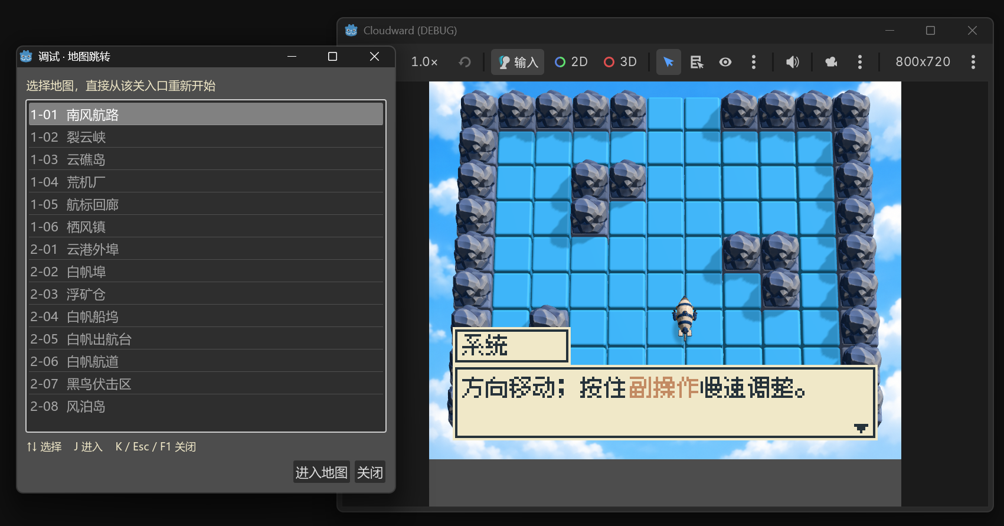This screenshot has width=1004, height=526.
Task: Select map 1-02 裂云峡
Action: [206, 137]
